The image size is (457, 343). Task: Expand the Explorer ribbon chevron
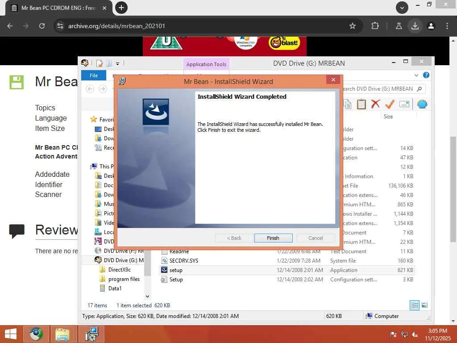point(416,75)
